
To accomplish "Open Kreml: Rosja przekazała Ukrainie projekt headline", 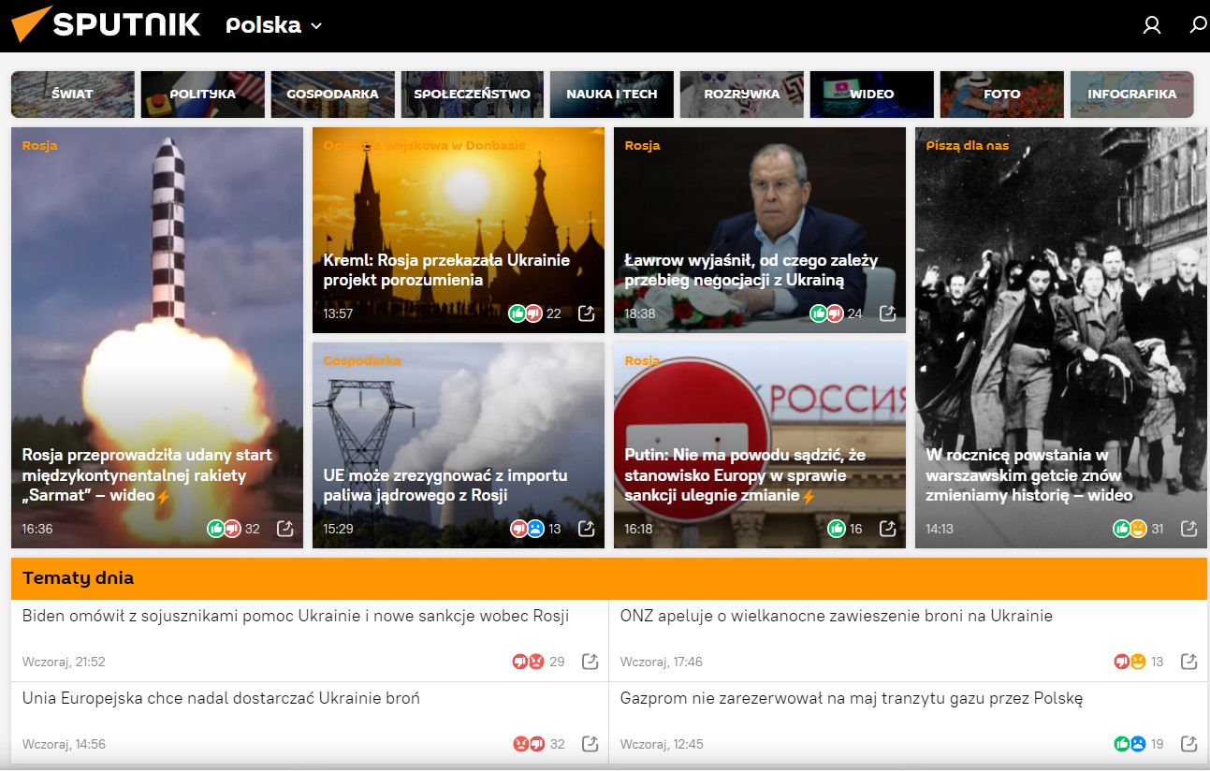I will [x=446, y=270].
